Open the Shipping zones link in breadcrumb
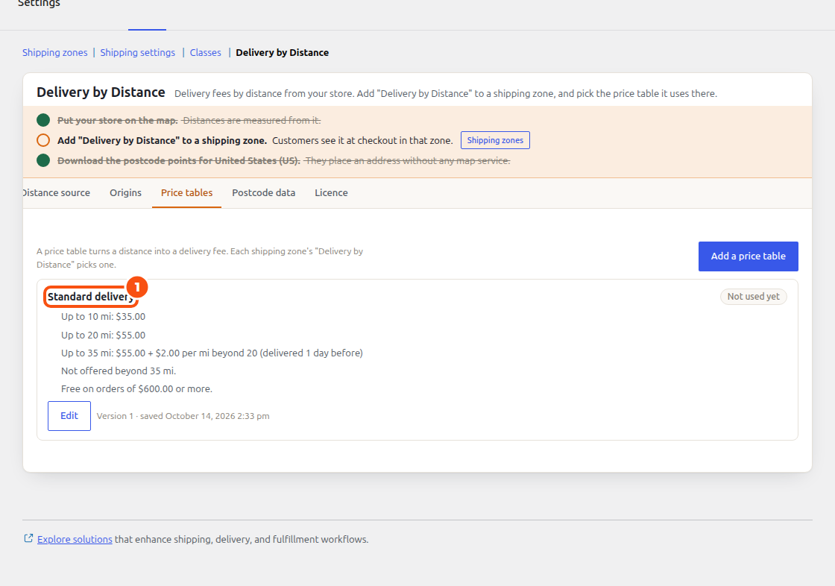Screen dimensions: 835x586 (55, 52)
